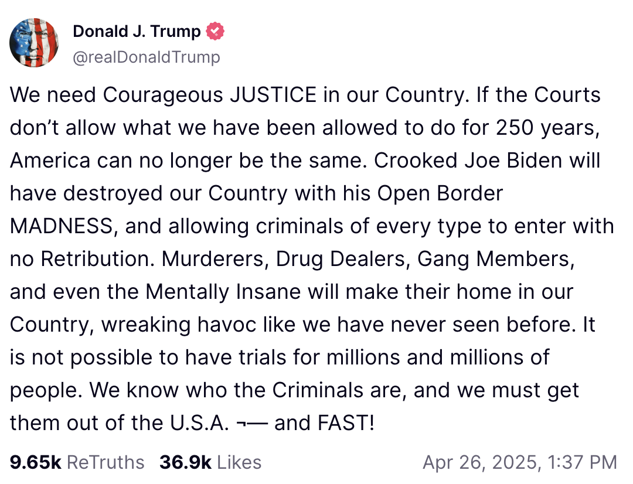Click the 1:37 PM time text
Viewport: 633px width, 484px height.
click(583, 462)
